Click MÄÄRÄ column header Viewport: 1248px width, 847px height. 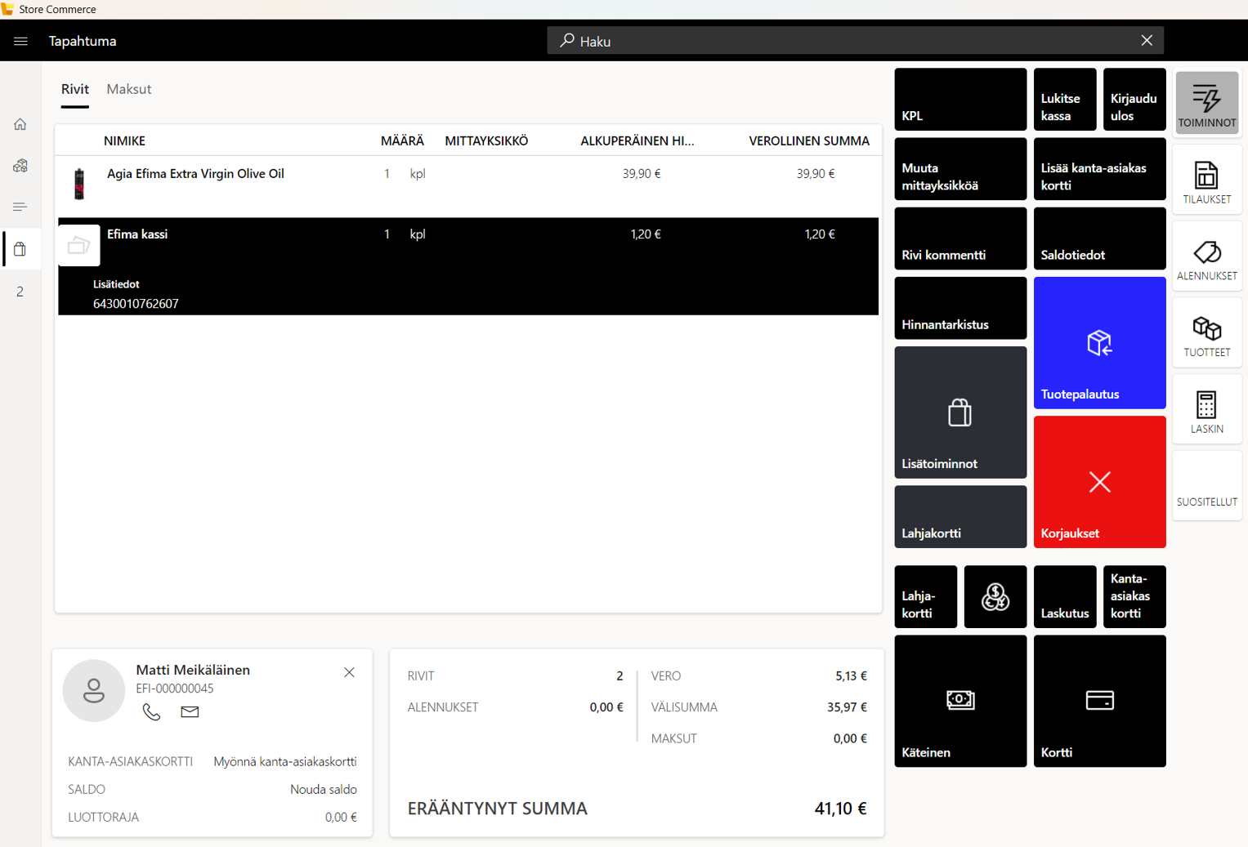(402, 140)
